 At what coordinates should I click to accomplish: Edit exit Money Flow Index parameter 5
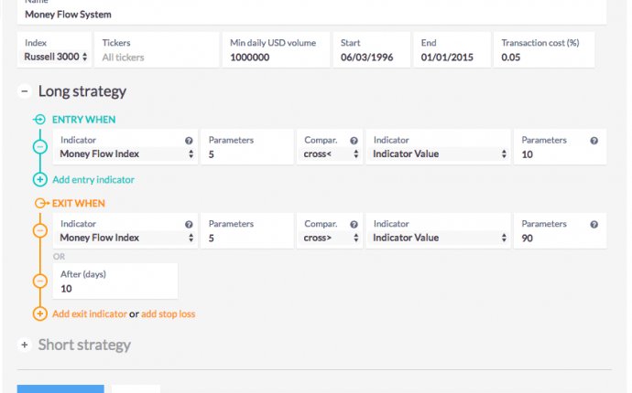click(247, 231)
